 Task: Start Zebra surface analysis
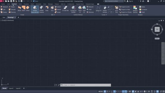[142, 7]
